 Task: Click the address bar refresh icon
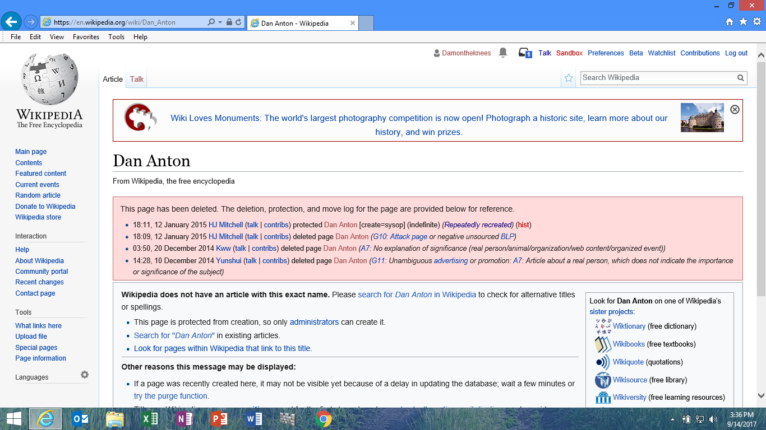click(238, 22)
